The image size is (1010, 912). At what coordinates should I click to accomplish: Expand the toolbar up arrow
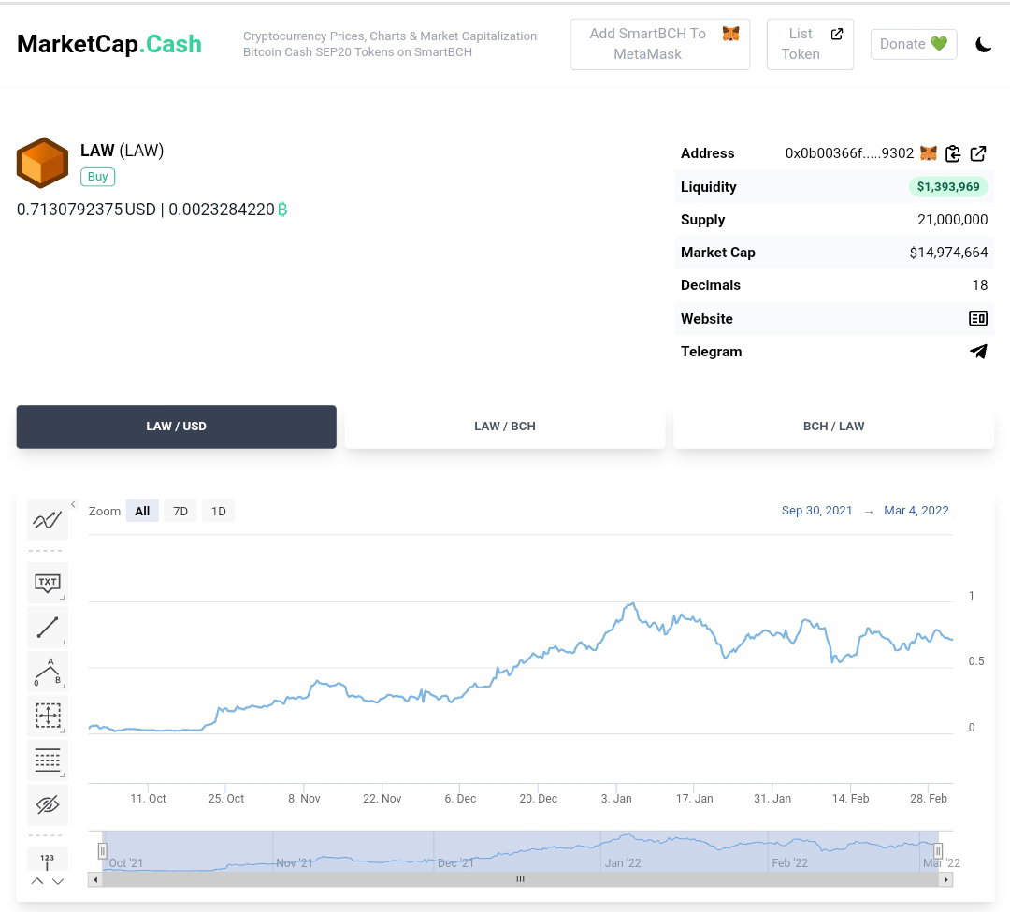click(x=37, y=880)
